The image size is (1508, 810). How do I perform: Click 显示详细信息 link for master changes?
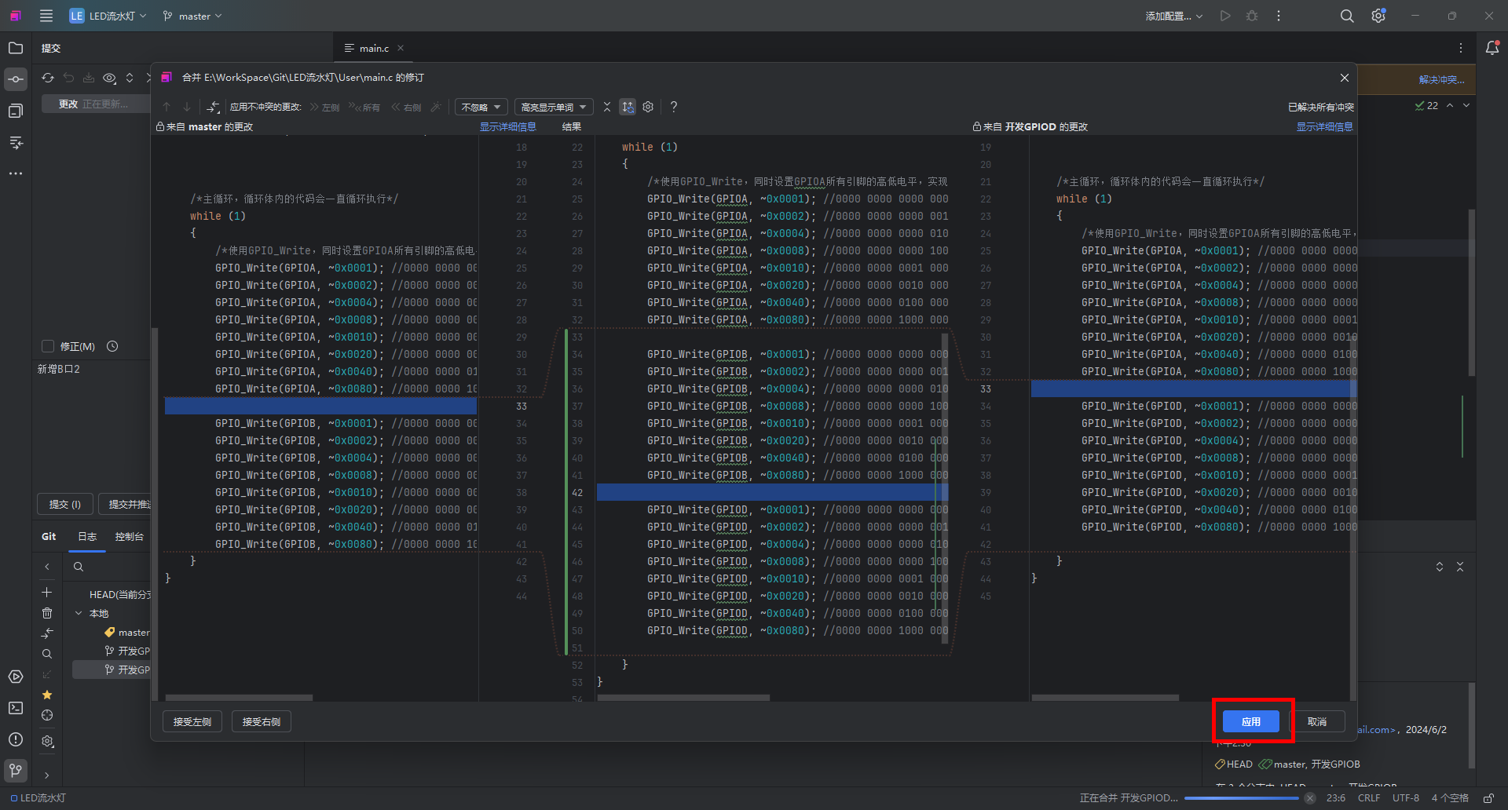point(507,127)
